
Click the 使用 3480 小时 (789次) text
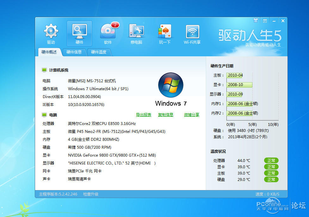point(248,130)
